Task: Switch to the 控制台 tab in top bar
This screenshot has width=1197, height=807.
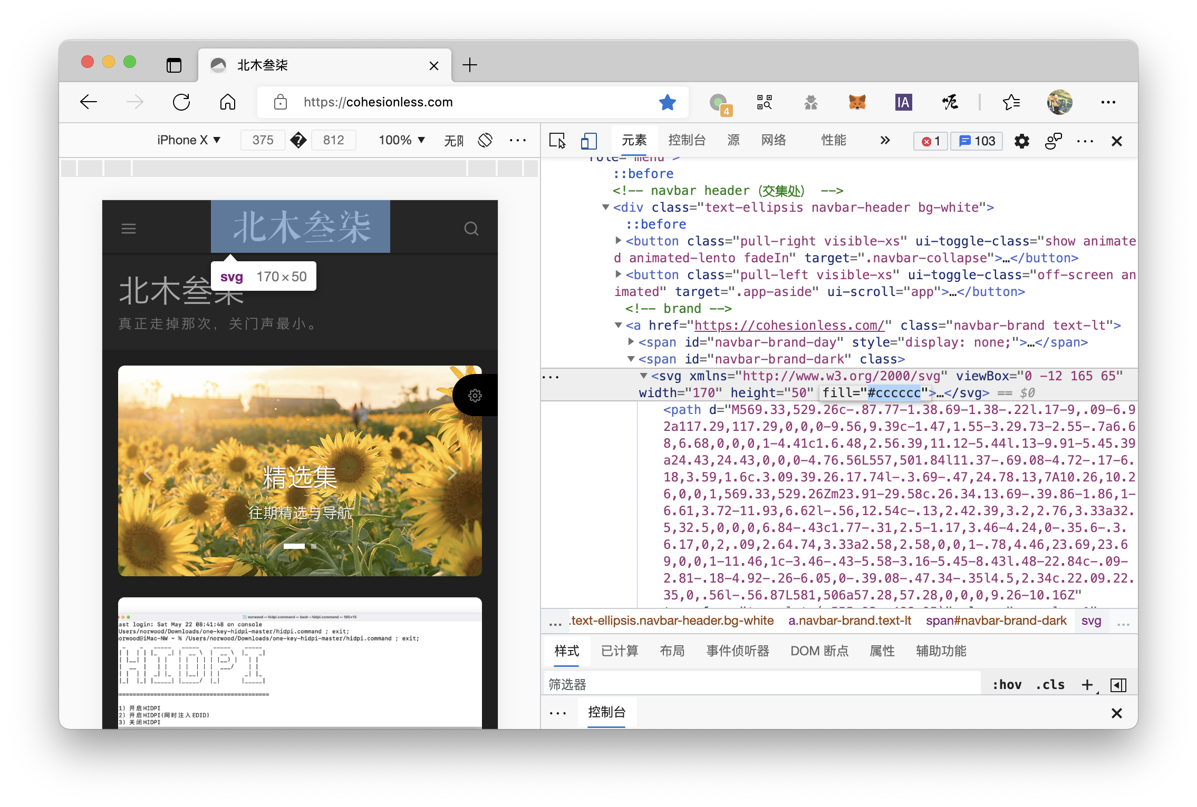Action: pyautogui.click(x=687, y=140)
